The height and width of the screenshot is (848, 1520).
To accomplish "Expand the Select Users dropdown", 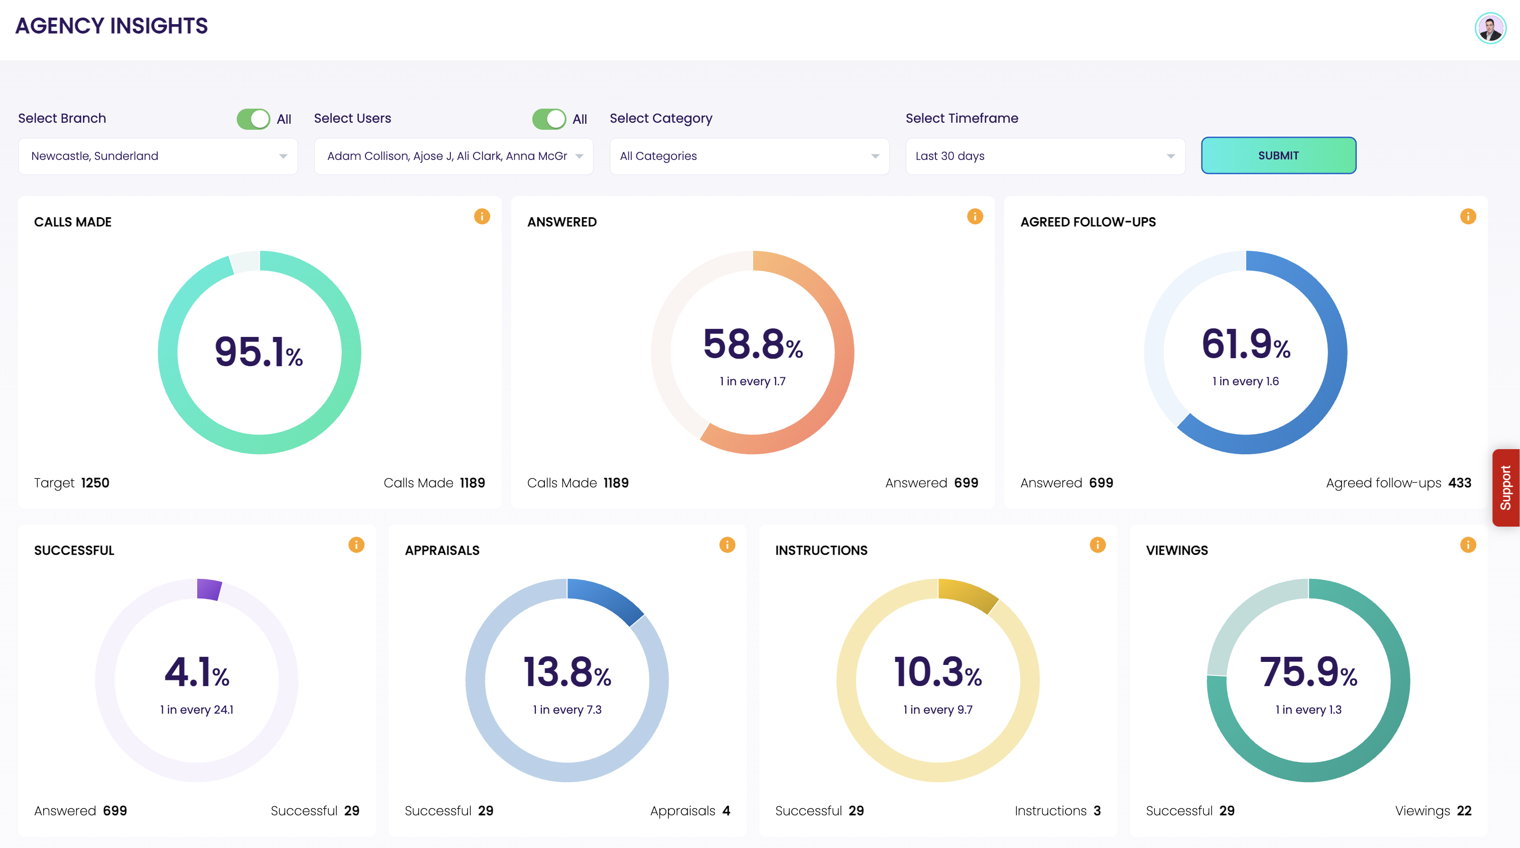I will (x=453, y=156).
